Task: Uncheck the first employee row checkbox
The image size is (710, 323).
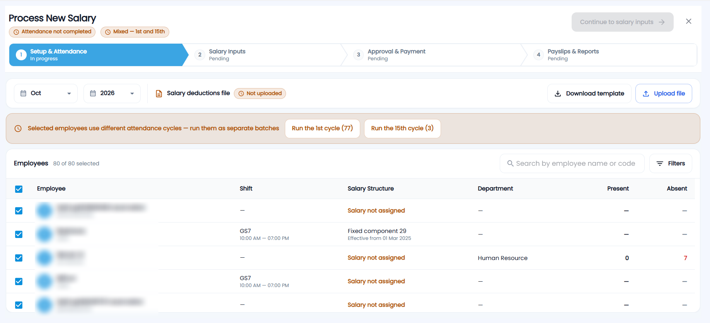Action: tap(19, 211)
